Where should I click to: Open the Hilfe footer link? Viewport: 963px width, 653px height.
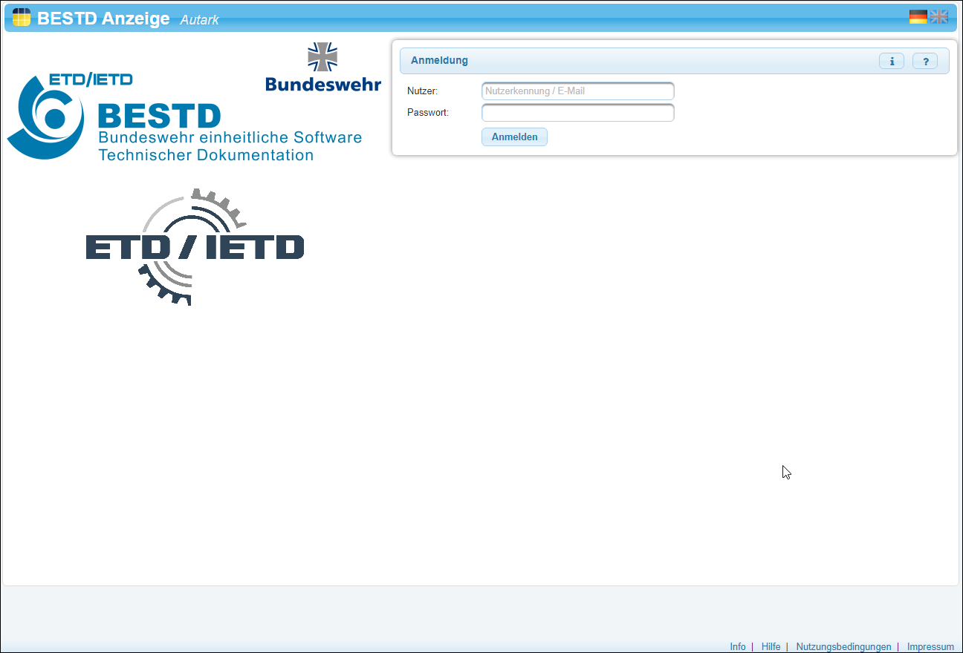(771, 647)
